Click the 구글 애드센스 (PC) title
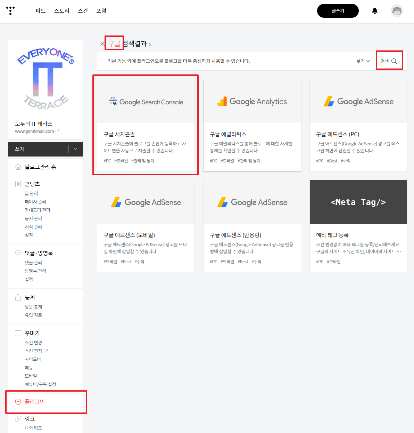This screenshot has width=414, height=433. 338,134
